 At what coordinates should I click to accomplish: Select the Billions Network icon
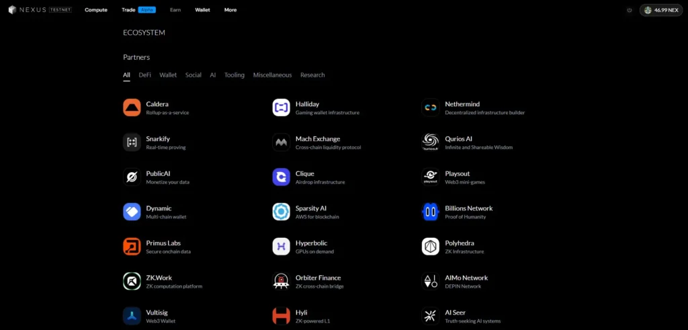click(430, 212)
